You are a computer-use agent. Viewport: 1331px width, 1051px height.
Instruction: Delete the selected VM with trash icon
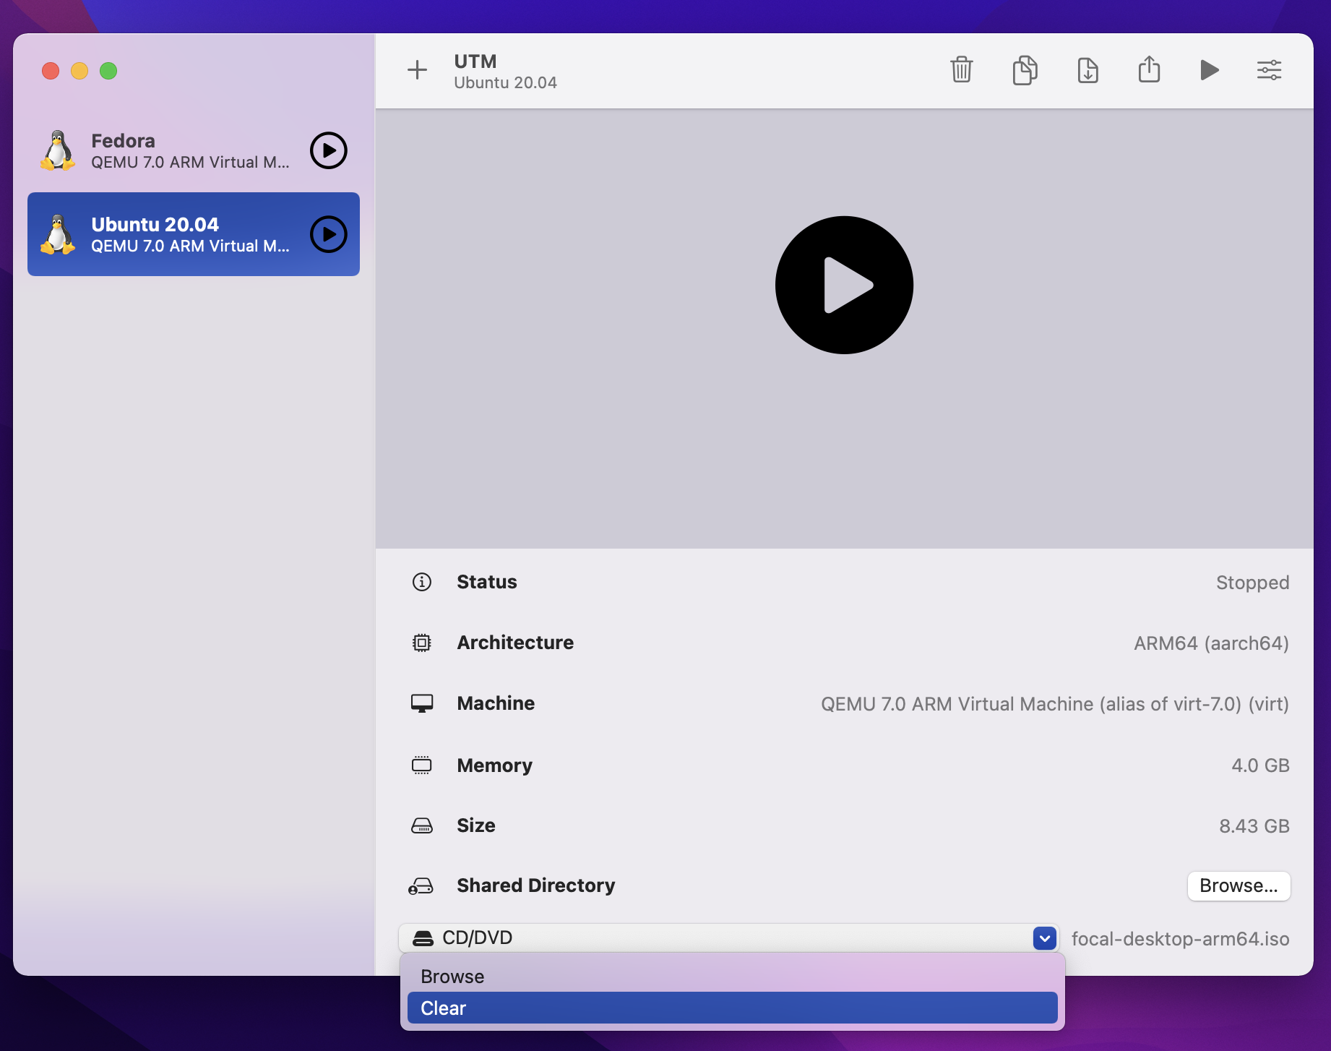[961, 70]
